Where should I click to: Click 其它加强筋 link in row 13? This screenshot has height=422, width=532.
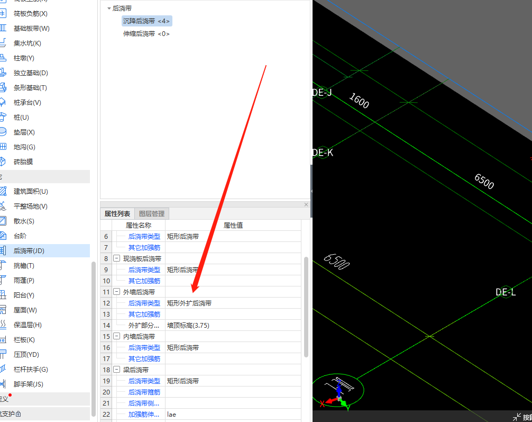[144, 315]
